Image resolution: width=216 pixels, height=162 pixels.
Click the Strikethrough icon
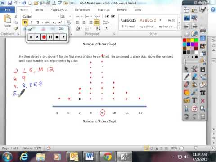click(x=47, y=22)
